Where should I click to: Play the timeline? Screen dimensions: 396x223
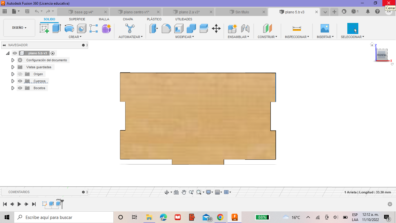pos(19,204)
